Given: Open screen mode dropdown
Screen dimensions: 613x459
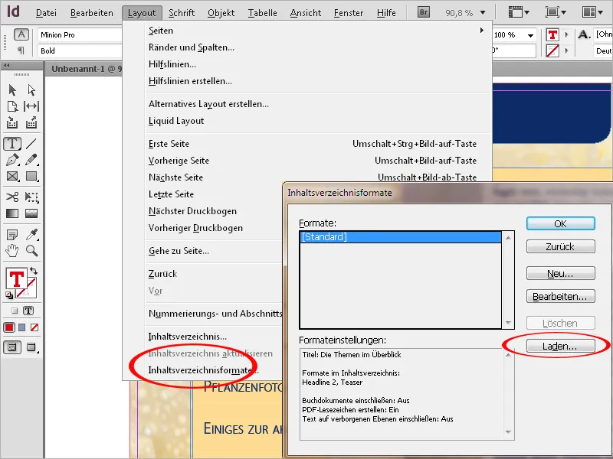Looking at the screenshot, I should tap(556, 12).
